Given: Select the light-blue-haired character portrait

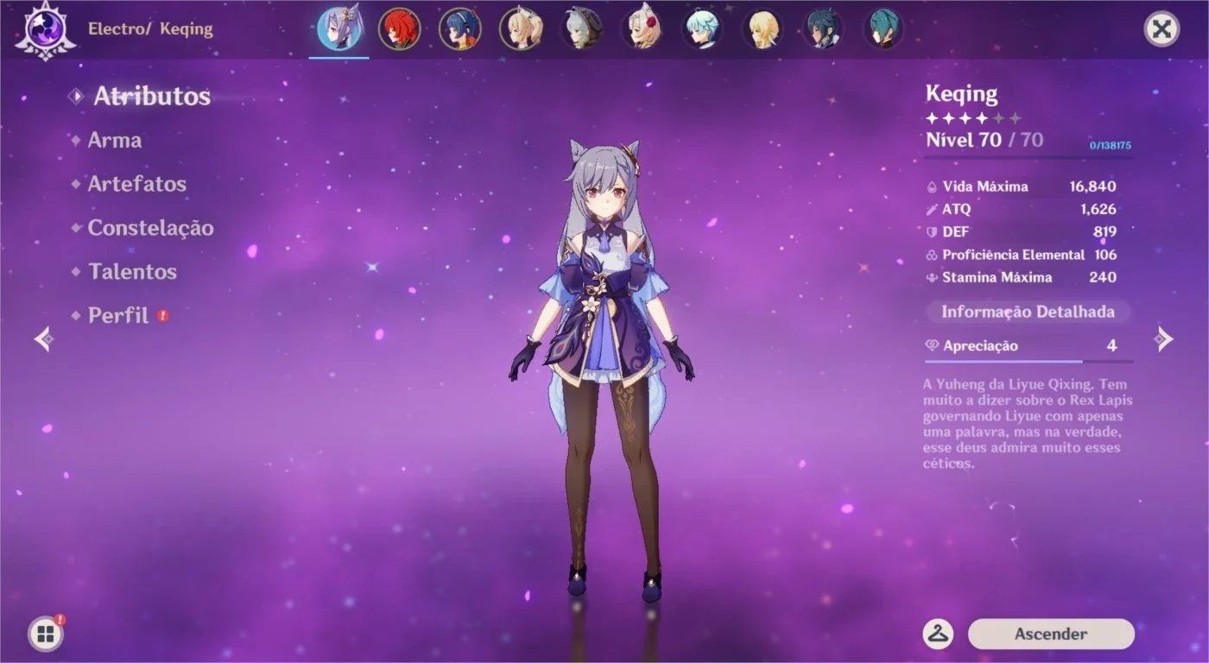Looking at the screenshot, I should point(702,28).
